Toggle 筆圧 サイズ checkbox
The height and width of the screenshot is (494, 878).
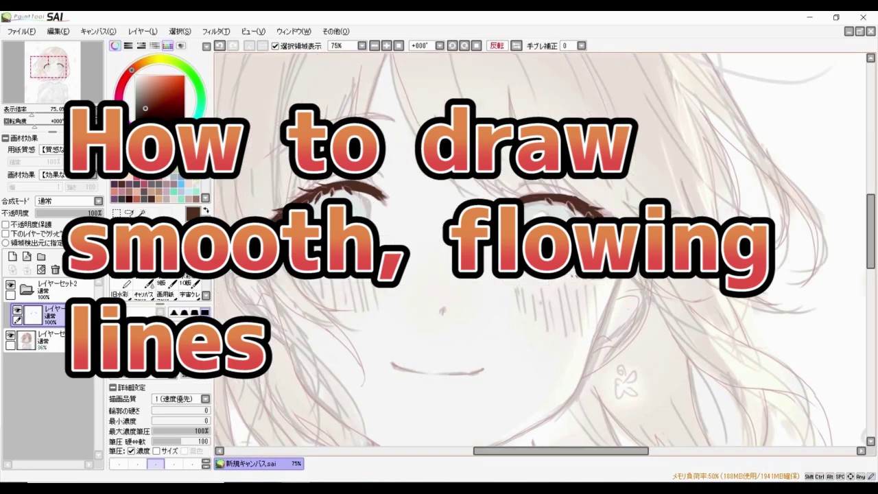pos(156,451)
